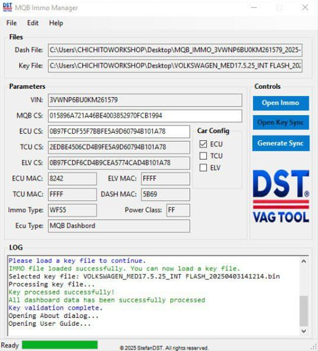Click the Immo Type field showing WFS5
Viewport: 318px width, 351px height.
click(72, 210)
